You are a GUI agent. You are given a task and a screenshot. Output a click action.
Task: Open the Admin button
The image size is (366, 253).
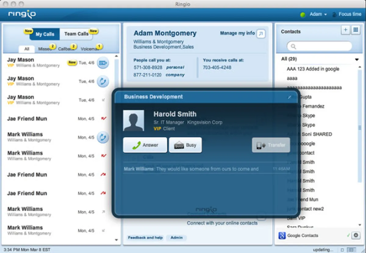pos(176,238)
